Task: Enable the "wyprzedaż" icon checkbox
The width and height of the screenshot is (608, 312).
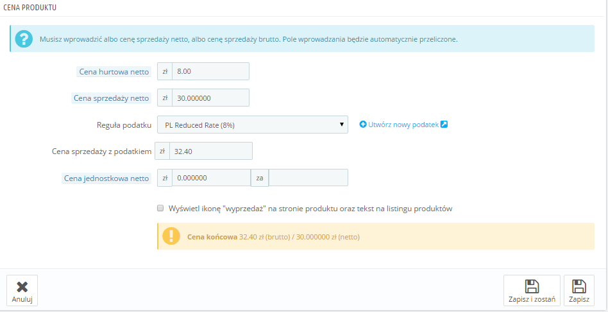Action: coord(160,208)
